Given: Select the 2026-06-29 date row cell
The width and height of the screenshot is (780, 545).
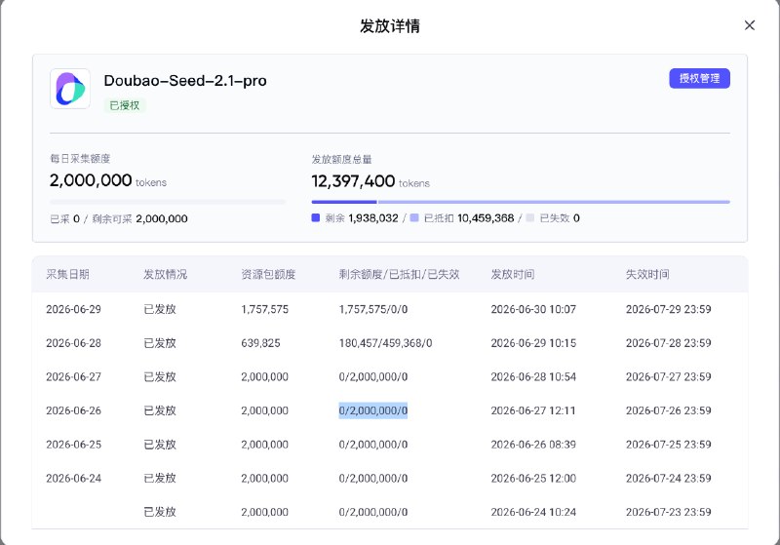Looking at the screenshot, I should coord(74,309).
